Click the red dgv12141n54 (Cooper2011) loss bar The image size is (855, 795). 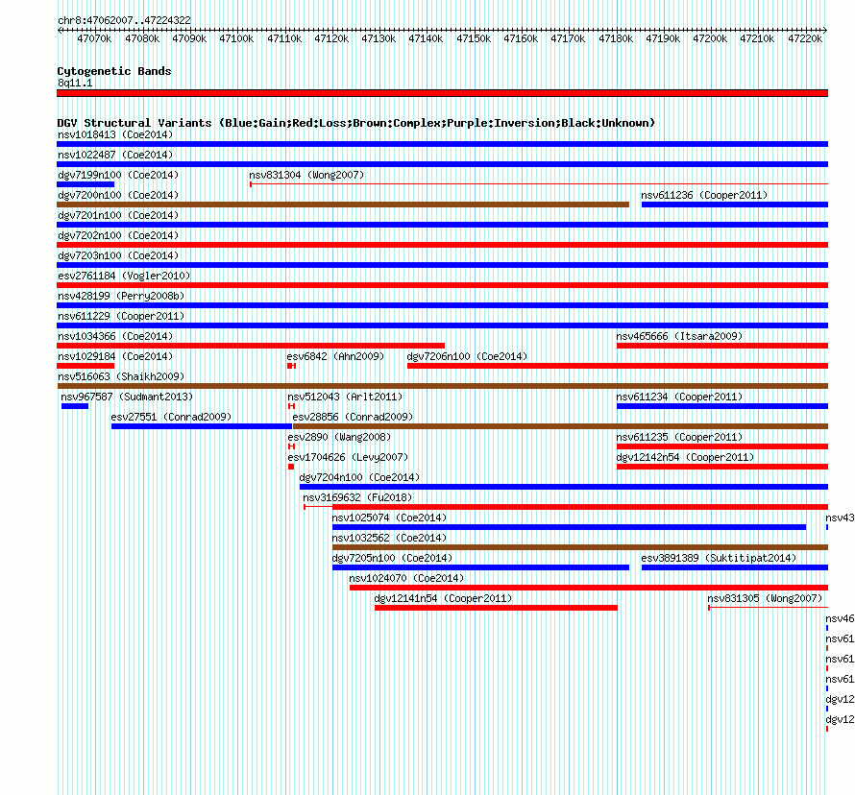497,608
